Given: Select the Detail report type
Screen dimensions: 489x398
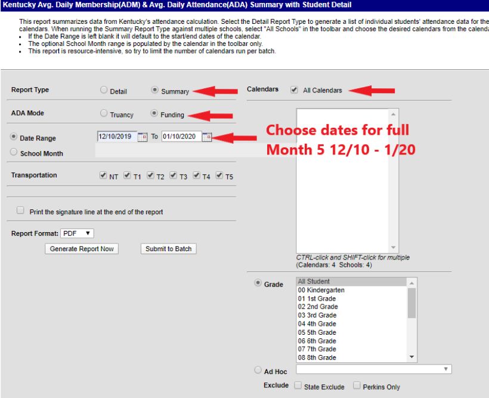Looking at the screenshot, I should (104, 91).
